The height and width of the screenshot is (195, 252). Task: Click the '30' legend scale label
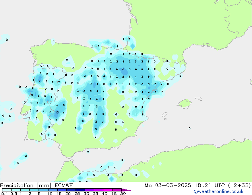click(x=86, y=193)
